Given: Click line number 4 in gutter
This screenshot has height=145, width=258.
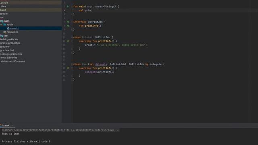Looking at the screenshot, I should coord(64,10).
